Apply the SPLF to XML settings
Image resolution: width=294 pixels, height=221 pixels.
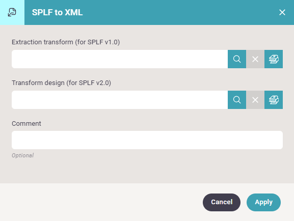click(x=263, y=202)
